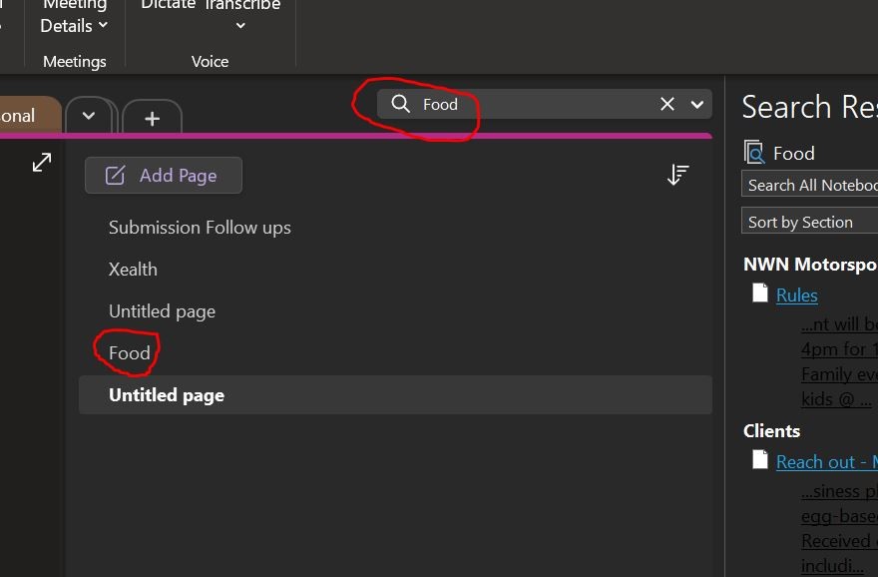Open the search scope dropdown arrow
Image resolution: width=878 pixels, height=577 pixels.
[x=697, y=104]
